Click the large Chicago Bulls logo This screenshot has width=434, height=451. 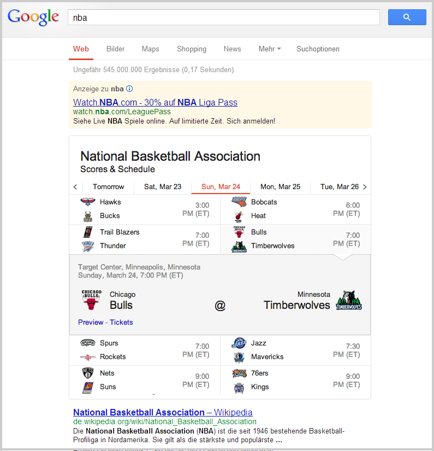click(x=91, y=300)
